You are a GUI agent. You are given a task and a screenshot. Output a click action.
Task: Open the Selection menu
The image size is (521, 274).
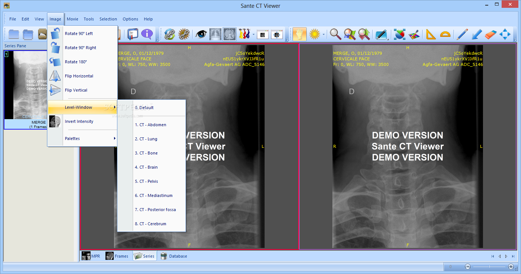tap(108, 19)
